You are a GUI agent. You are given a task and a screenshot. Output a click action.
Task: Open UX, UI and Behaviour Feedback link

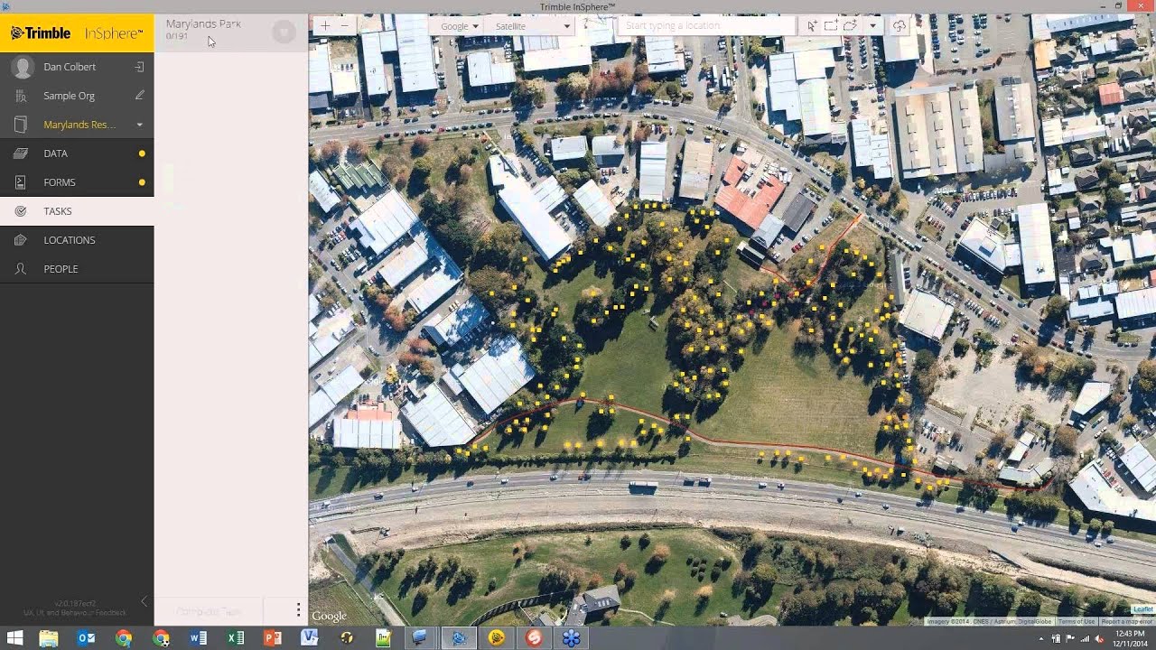pyautogui.click(x=75, y=613)
